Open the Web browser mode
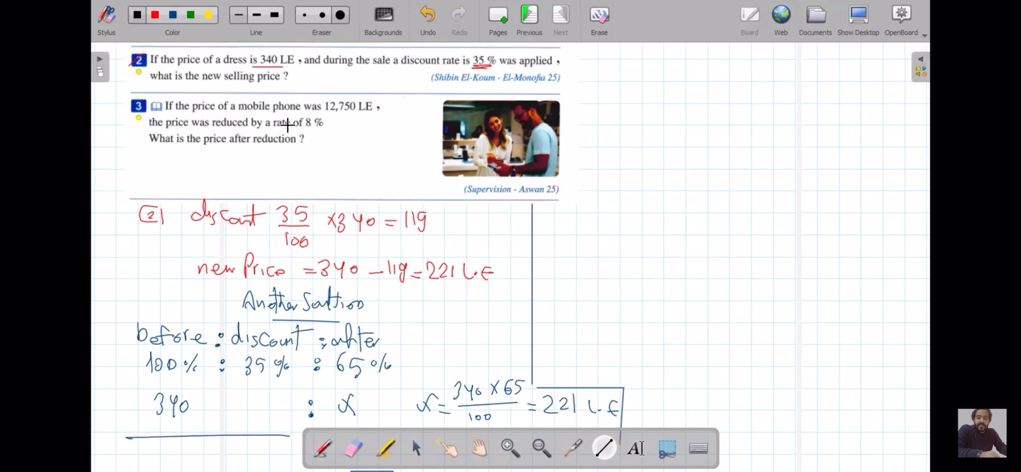This screenshot has width=1021, height=472. [x=781, y=20]
